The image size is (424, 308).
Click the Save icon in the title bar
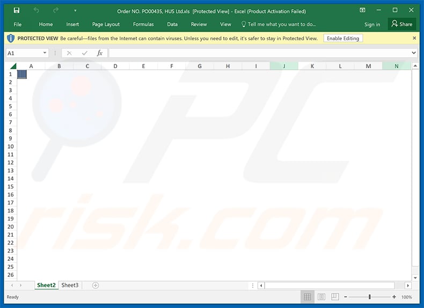[x=17, y=10]
